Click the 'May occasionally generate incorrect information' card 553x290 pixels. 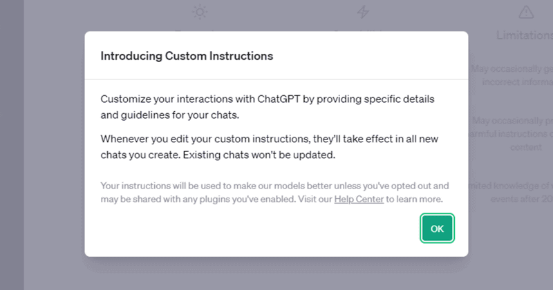click(x=510, y=75)
